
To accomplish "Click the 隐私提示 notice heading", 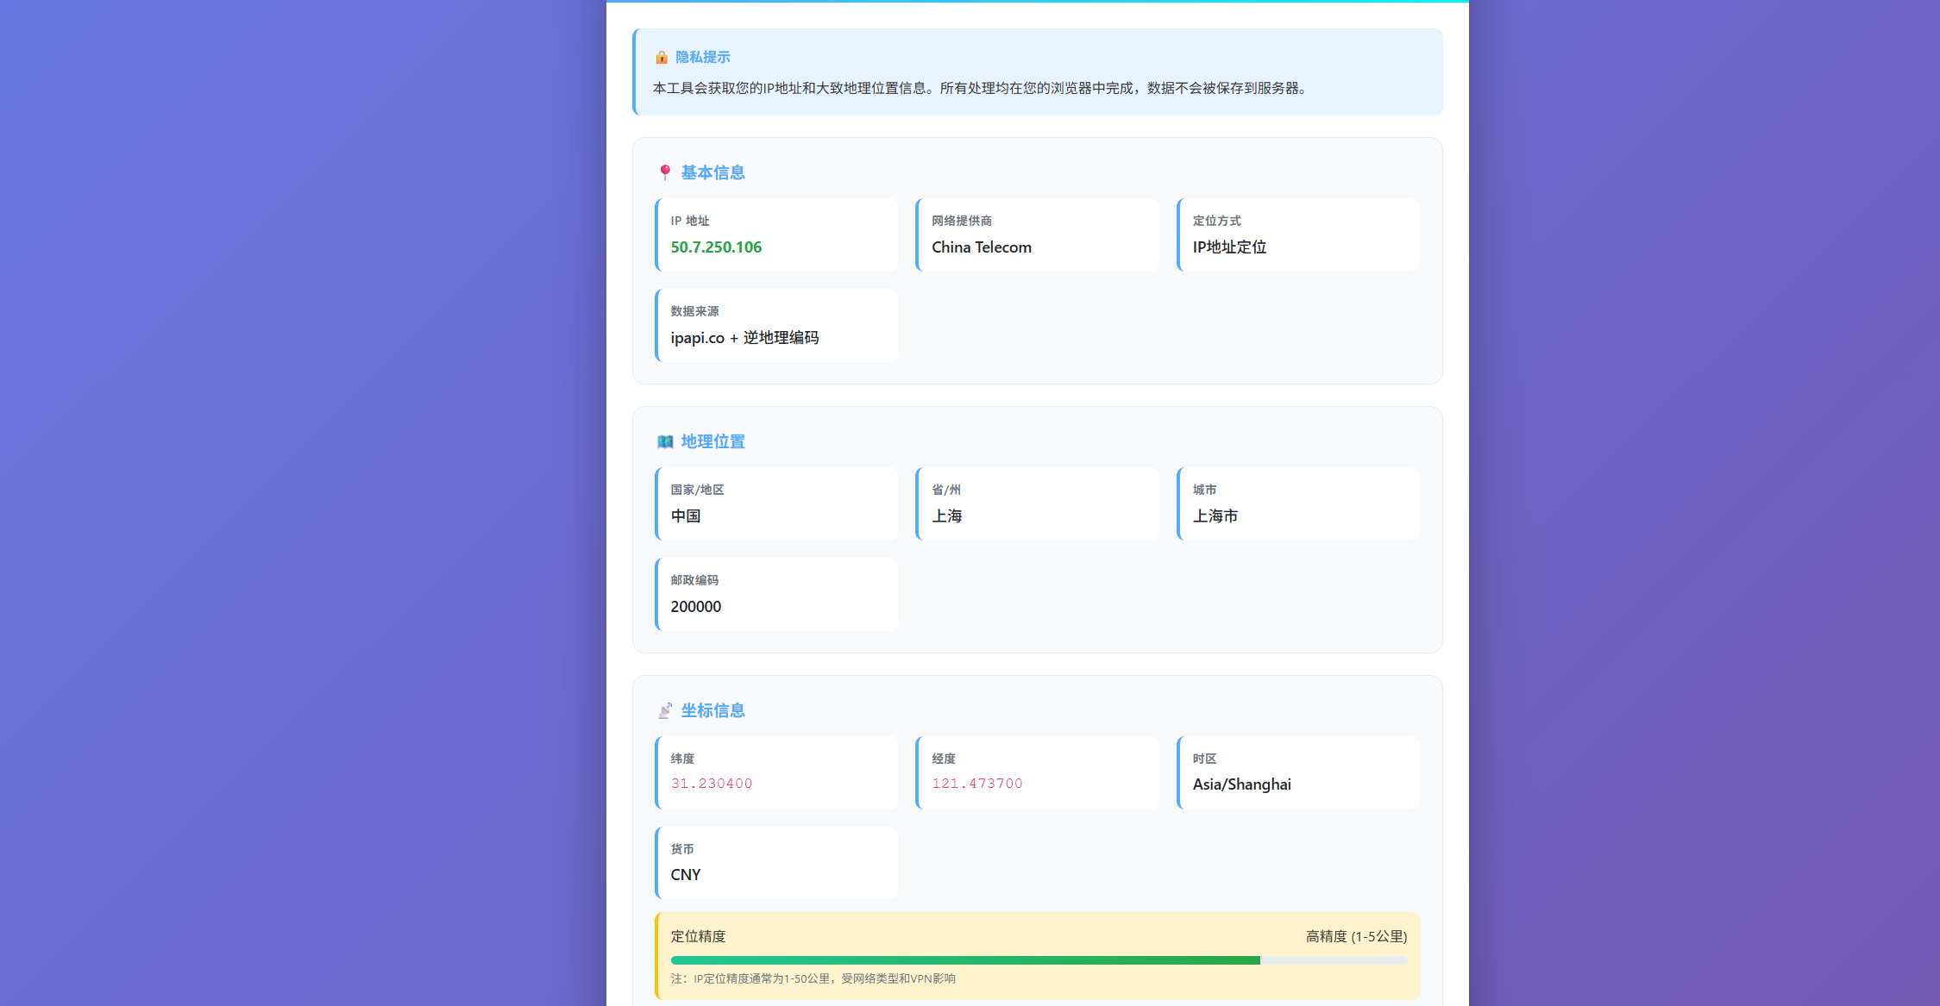I will (702, 57).
